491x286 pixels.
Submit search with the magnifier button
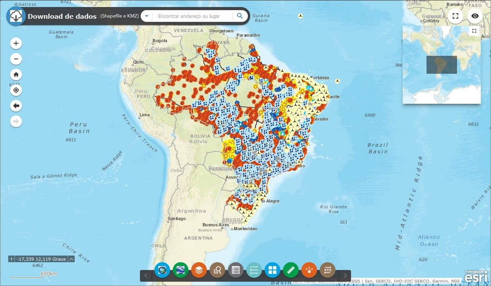pos(240,16)
